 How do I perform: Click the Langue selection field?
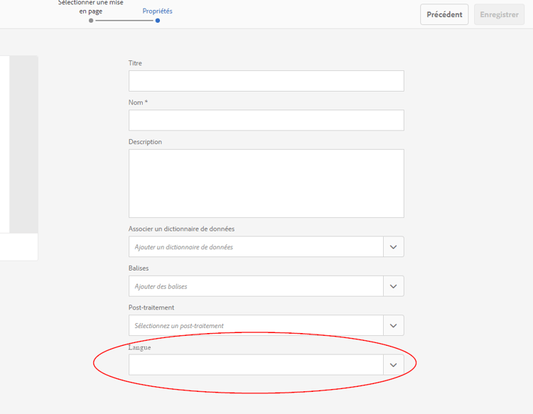pyautogui.click(x=256, y=365)
